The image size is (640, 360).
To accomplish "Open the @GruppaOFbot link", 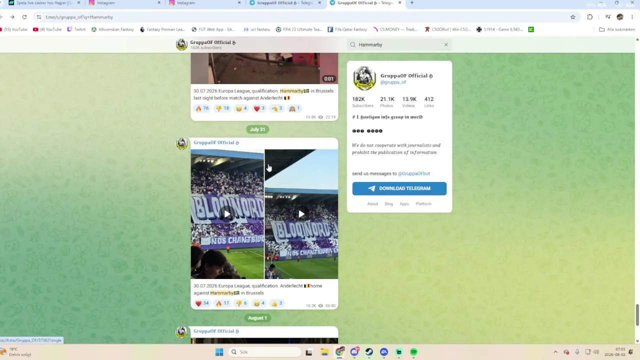I will 414,173.
